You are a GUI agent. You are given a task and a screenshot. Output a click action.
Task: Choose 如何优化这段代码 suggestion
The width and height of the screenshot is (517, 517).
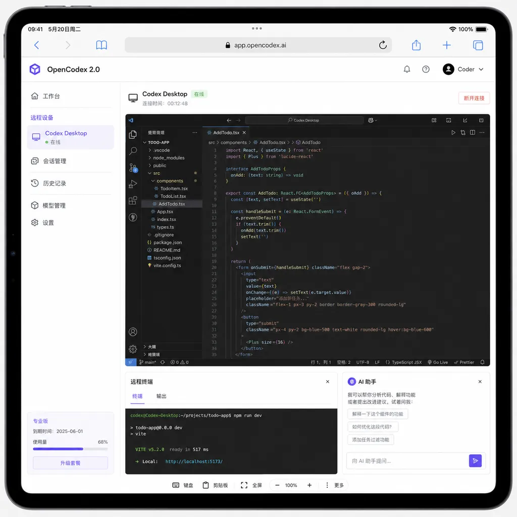point(373,427)
